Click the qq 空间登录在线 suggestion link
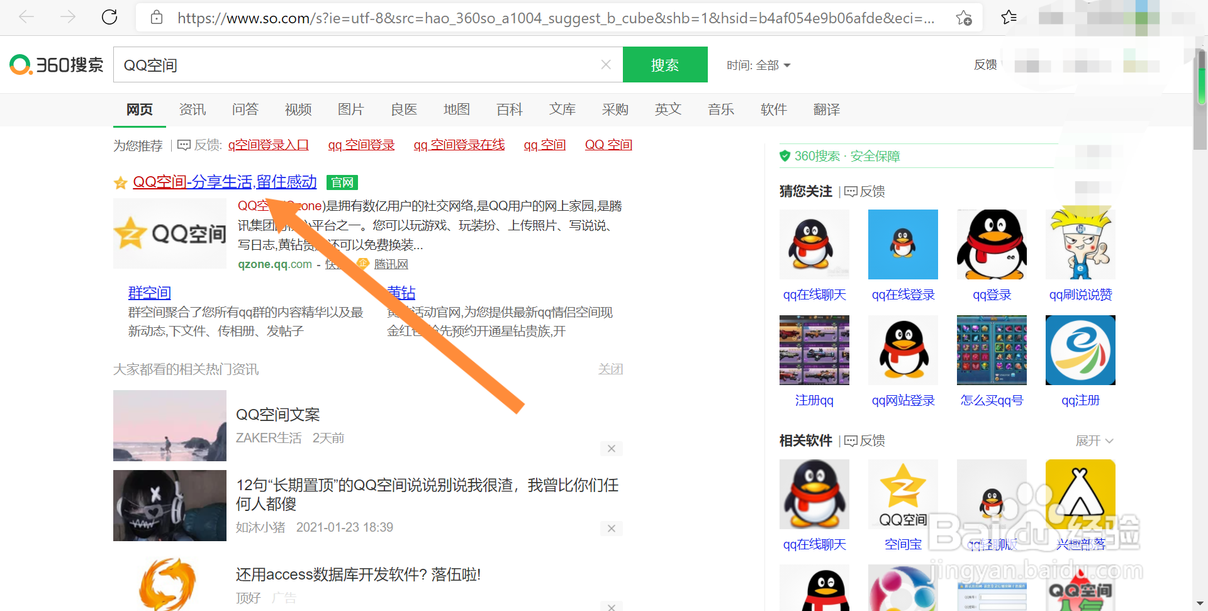Screen dimensions: 1208x611 459,145
